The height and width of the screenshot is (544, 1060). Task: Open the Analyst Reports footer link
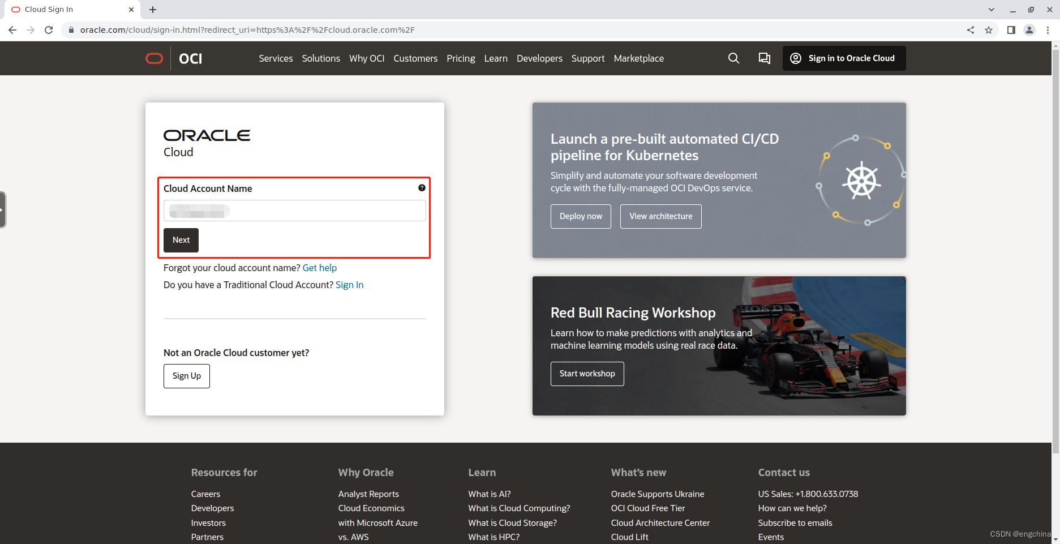pos(368,494)
